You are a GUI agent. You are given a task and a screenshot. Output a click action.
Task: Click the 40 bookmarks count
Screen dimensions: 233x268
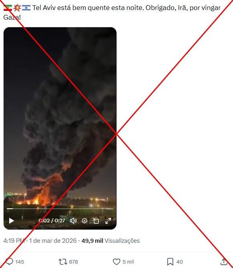coord(179,262)
